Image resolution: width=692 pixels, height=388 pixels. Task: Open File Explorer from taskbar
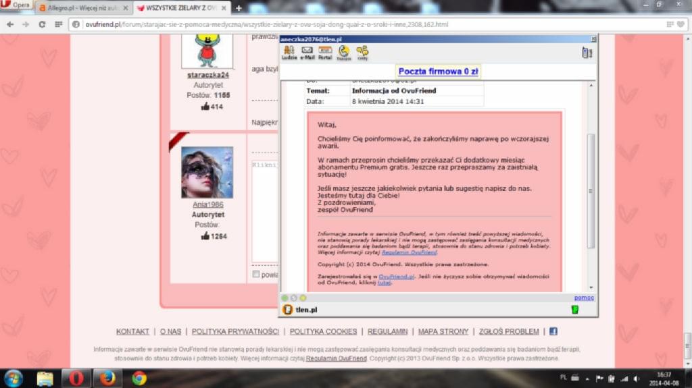[45, 379]
